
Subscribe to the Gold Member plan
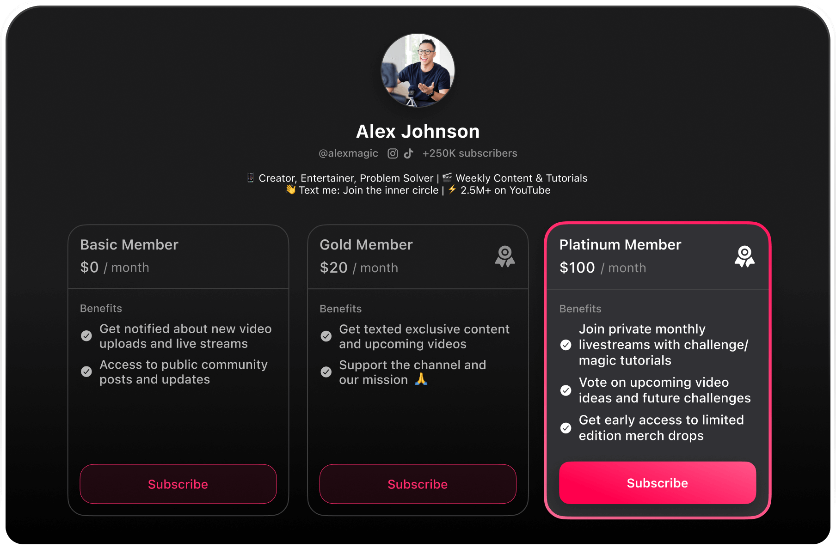tap(418, 484)
